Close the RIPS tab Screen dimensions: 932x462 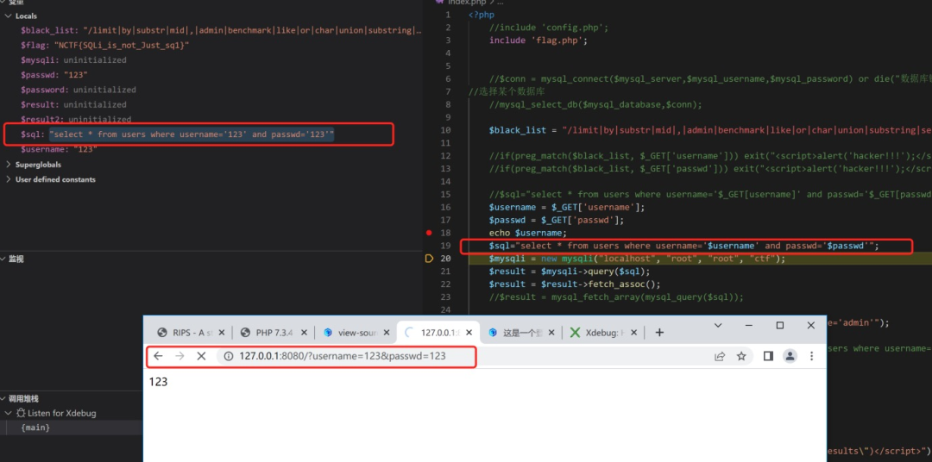(x=221, y=333)
